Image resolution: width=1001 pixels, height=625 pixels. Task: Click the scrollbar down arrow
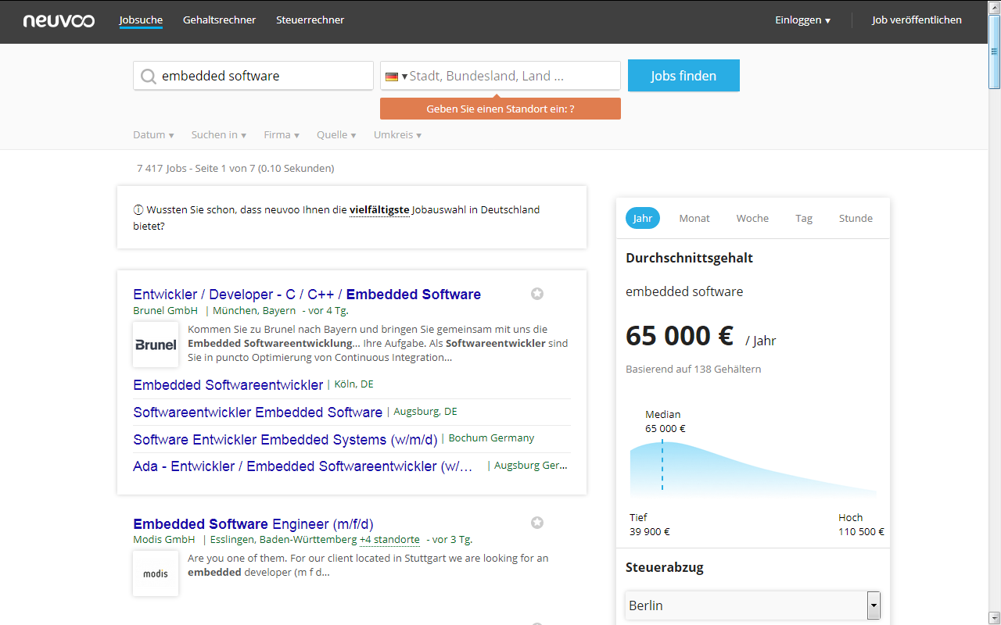click(x=994, y=619)
